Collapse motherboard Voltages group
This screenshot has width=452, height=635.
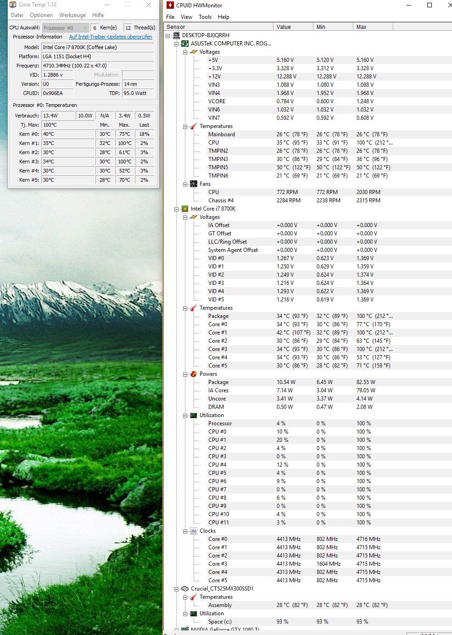point(185,52)
